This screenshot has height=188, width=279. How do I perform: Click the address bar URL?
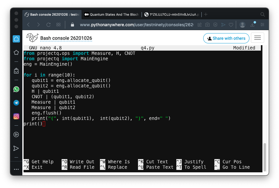tap(137, 25)
